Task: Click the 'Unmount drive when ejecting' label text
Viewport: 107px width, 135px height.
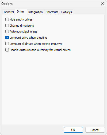Action: [28, 38]
